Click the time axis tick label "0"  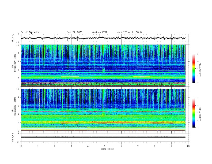coord(21,146)
